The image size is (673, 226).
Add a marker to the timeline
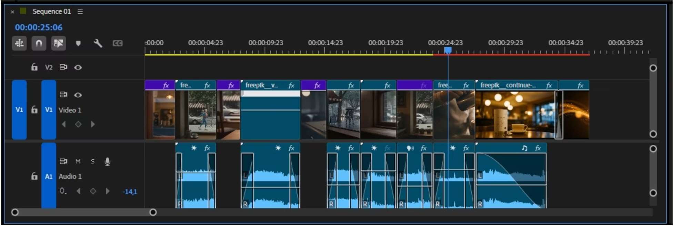point(78,43)
